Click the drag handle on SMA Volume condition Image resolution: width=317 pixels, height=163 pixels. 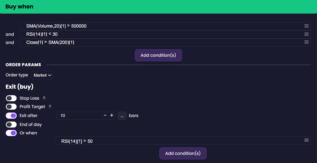click(306, 26)
